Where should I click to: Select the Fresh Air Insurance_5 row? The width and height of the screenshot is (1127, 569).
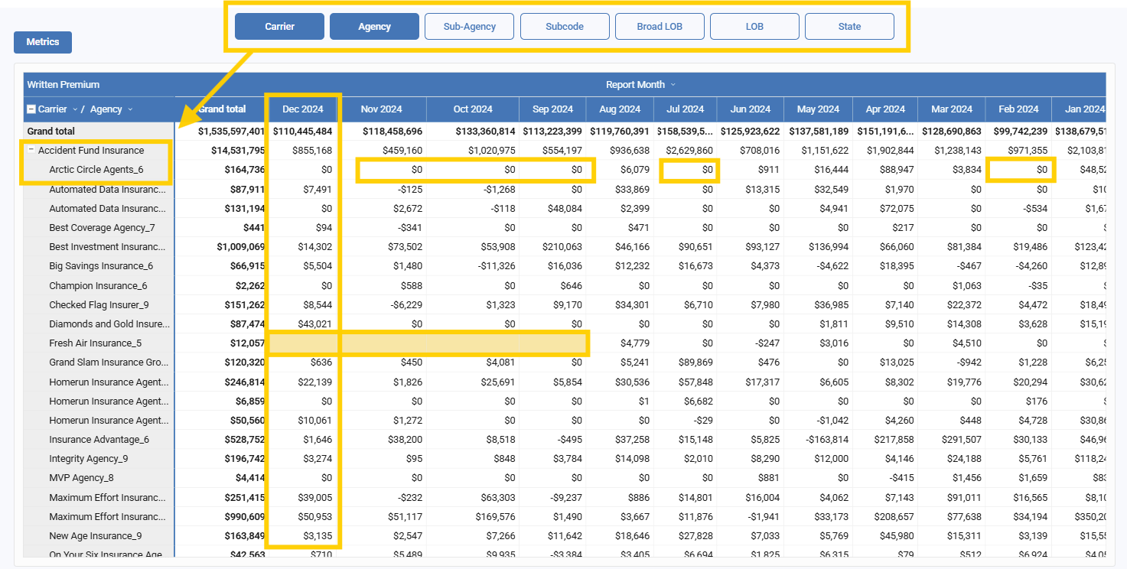(x=95, y=343)
